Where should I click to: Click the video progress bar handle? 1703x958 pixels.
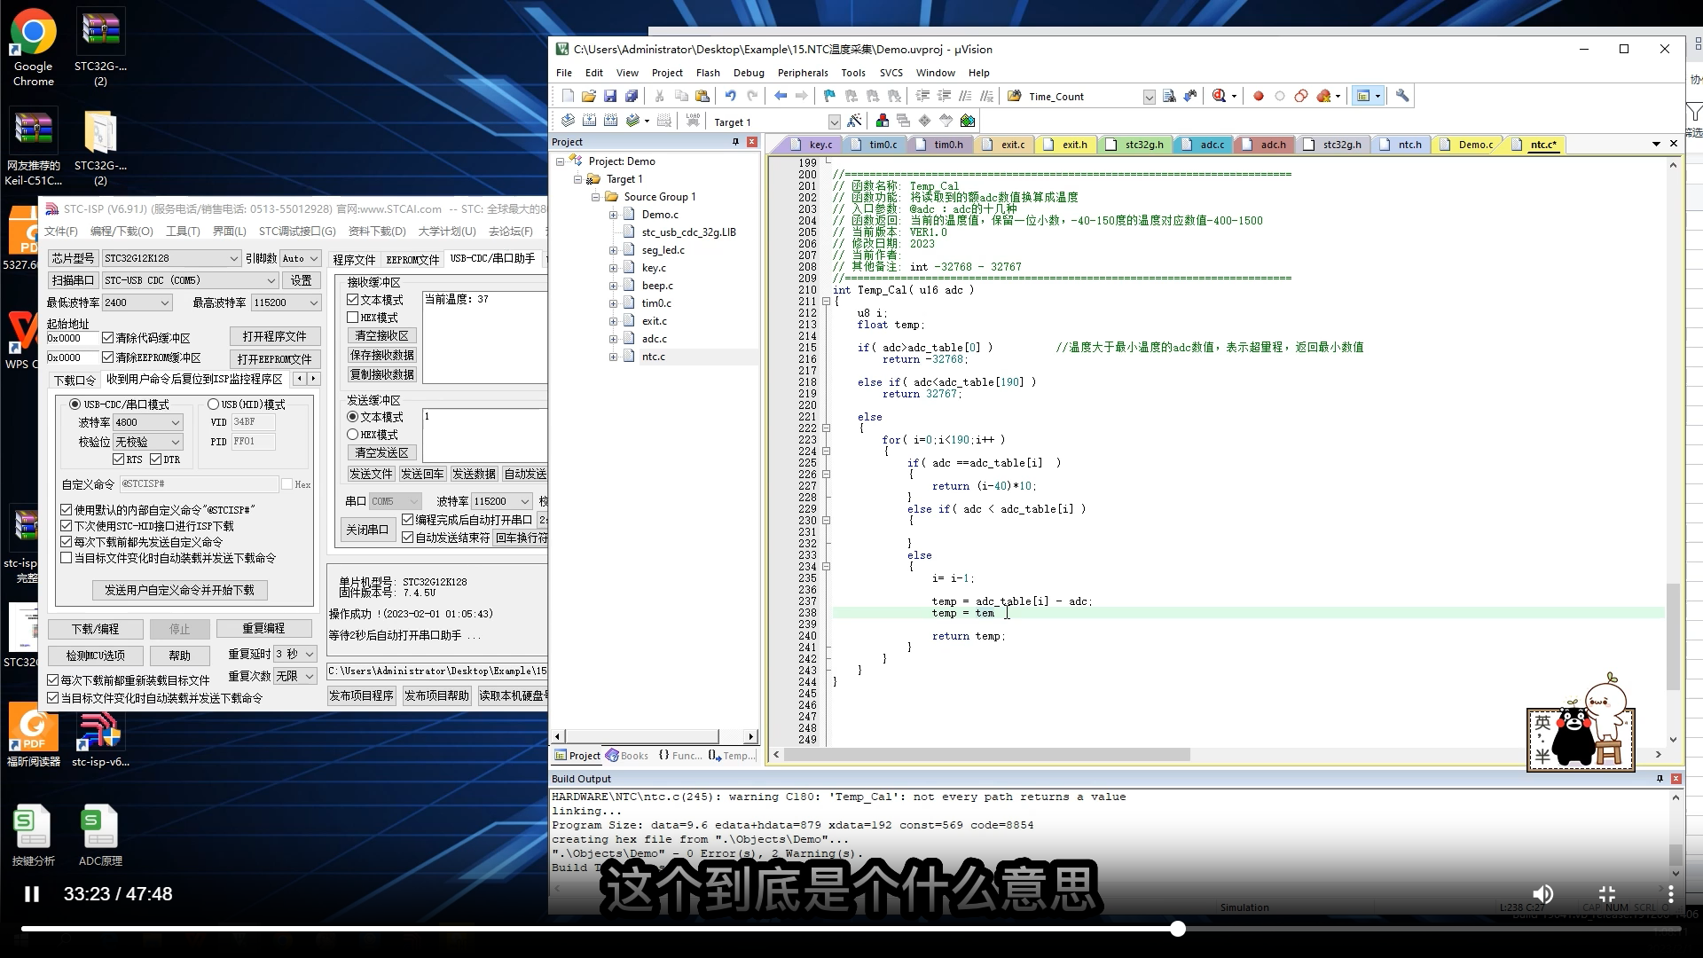tap(1178, 929)
